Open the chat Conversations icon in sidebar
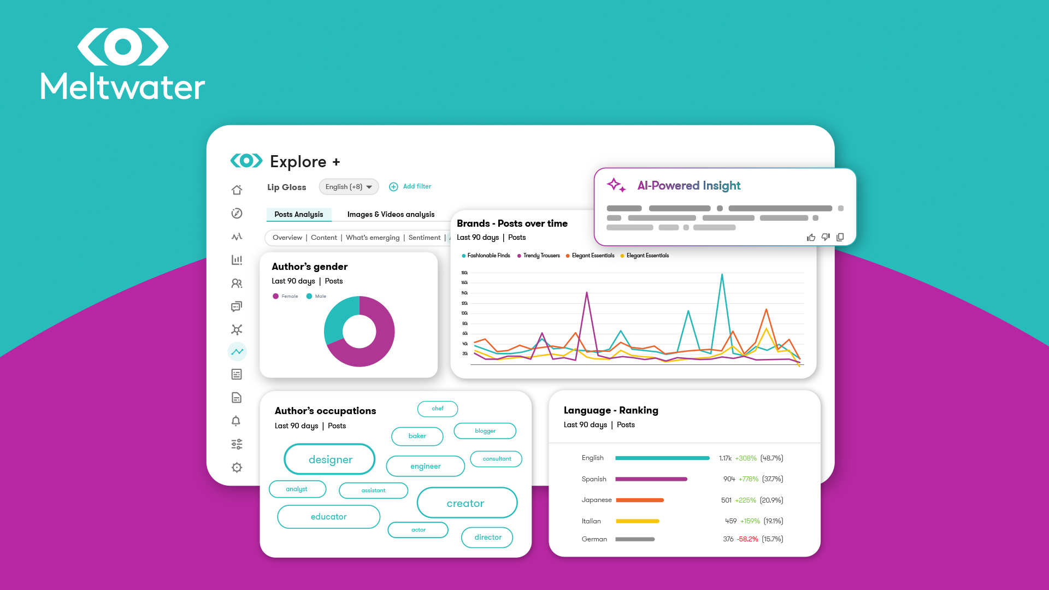 point(237,306)
